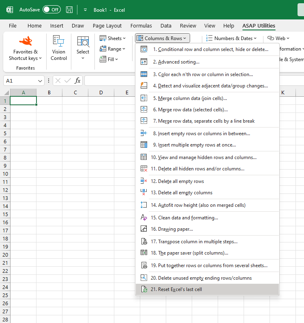Click the Delete all empty rows icon
The height and width of the screenshot is (323, 304).
pyautogui.click(x=144, y=181)
